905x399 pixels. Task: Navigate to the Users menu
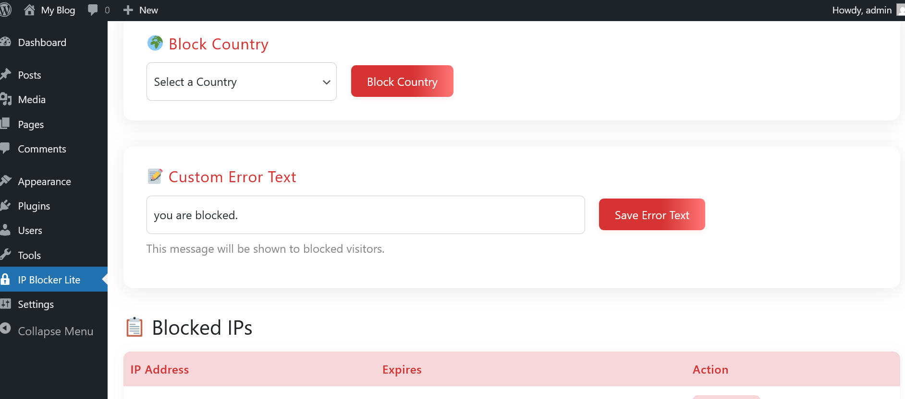[30, 231]
